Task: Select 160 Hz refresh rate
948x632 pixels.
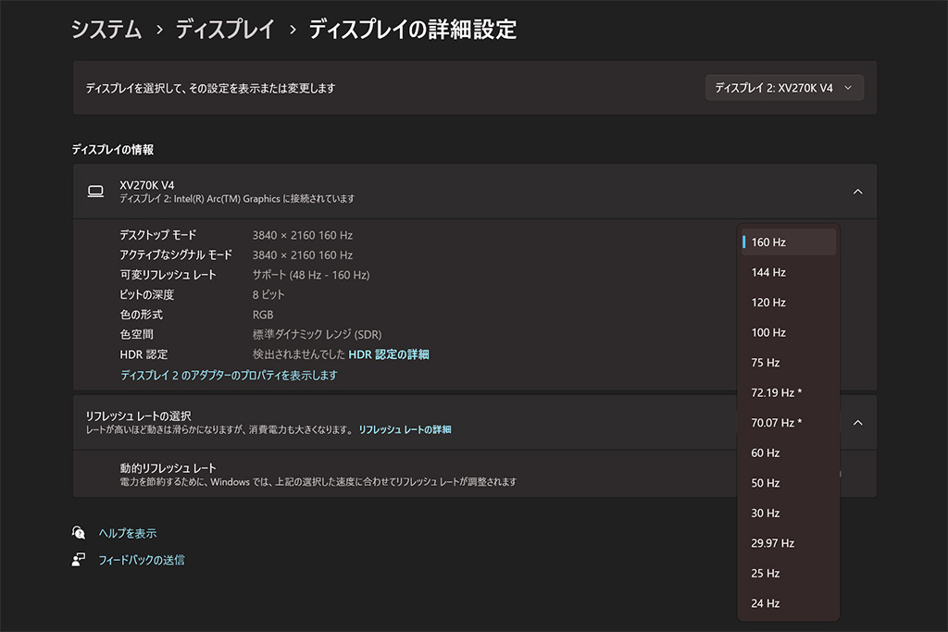Action: 789,242
